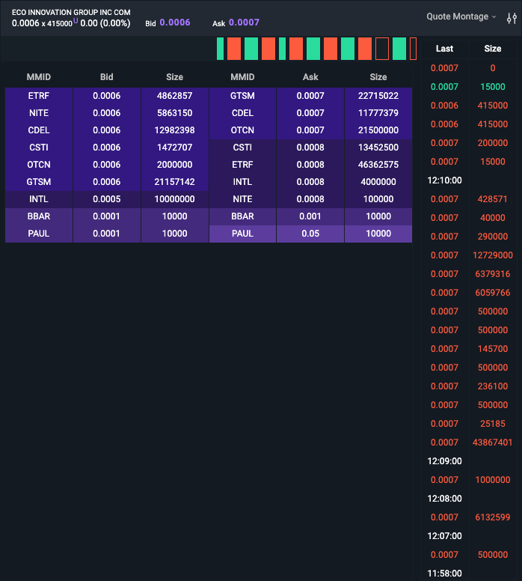Select INTL bid size 10000000

pyautogui.click(x=175, y=199)
